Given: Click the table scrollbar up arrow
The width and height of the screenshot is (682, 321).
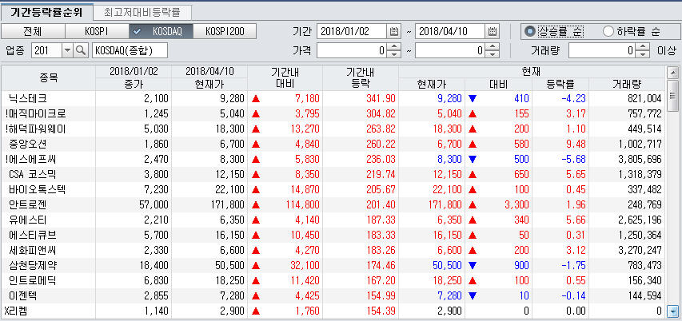Looking at the screenshot, I should (672, 72).
